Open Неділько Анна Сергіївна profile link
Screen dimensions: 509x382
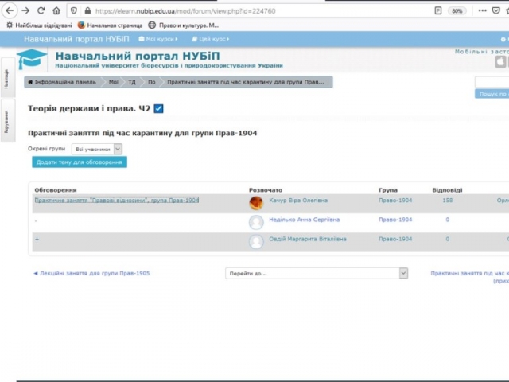304,220
